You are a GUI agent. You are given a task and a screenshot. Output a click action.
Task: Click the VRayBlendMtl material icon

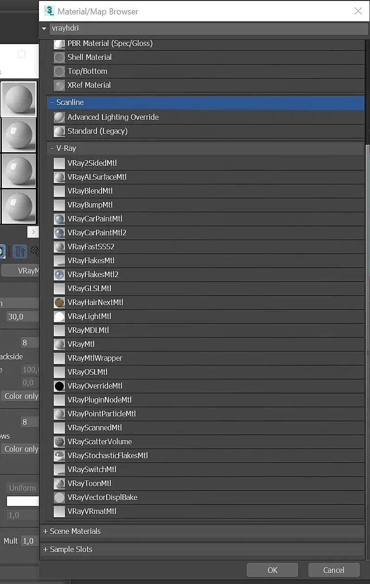point(59,191)
